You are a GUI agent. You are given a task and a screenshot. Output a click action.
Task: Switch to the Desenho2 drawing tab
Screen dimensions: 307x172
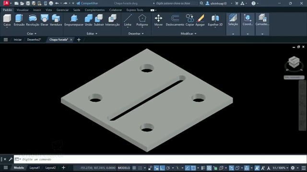(34, 40)
